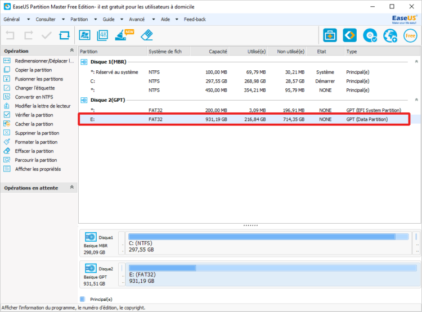422x312 pixels.
Task: Open the Avancé menu
Action: click(137, 19)
